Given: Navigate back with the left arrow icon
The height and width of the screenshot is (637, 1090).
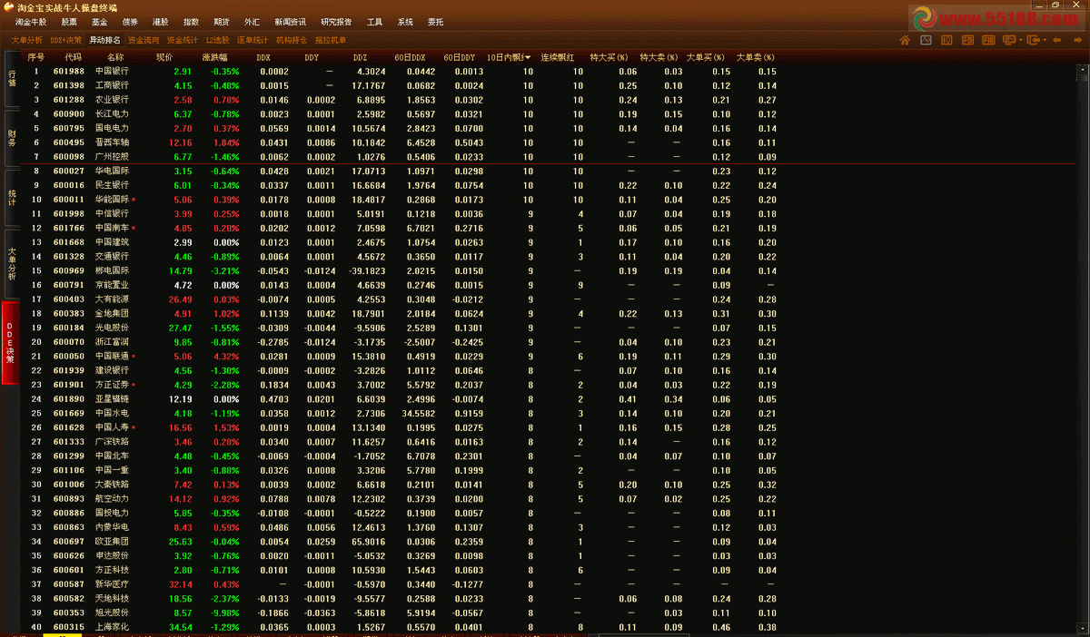Looking at the screenshot, I should tap(1057, 40).
